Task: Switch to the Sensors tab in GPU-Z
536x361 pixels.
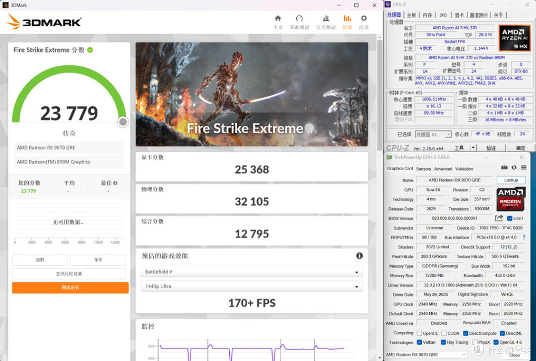Action: 423,169
